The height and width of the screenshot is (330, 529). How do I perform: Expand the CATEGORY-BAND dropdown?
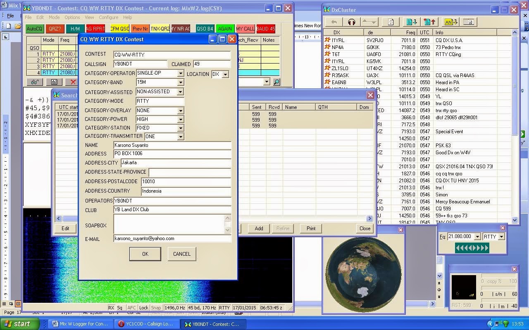pos(181,82)
